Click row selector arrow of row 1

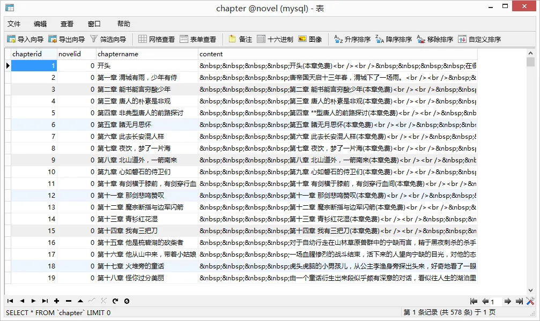[x=8, y=66]
